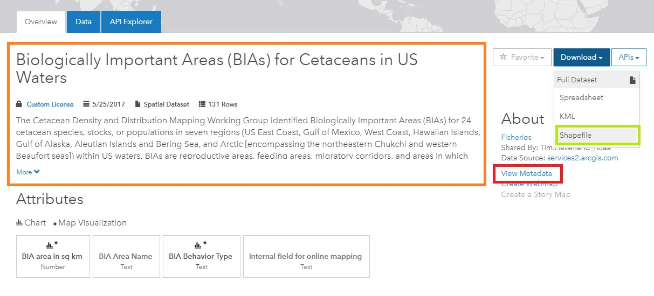Click the Custom License lock icon

tap(19, 104)
